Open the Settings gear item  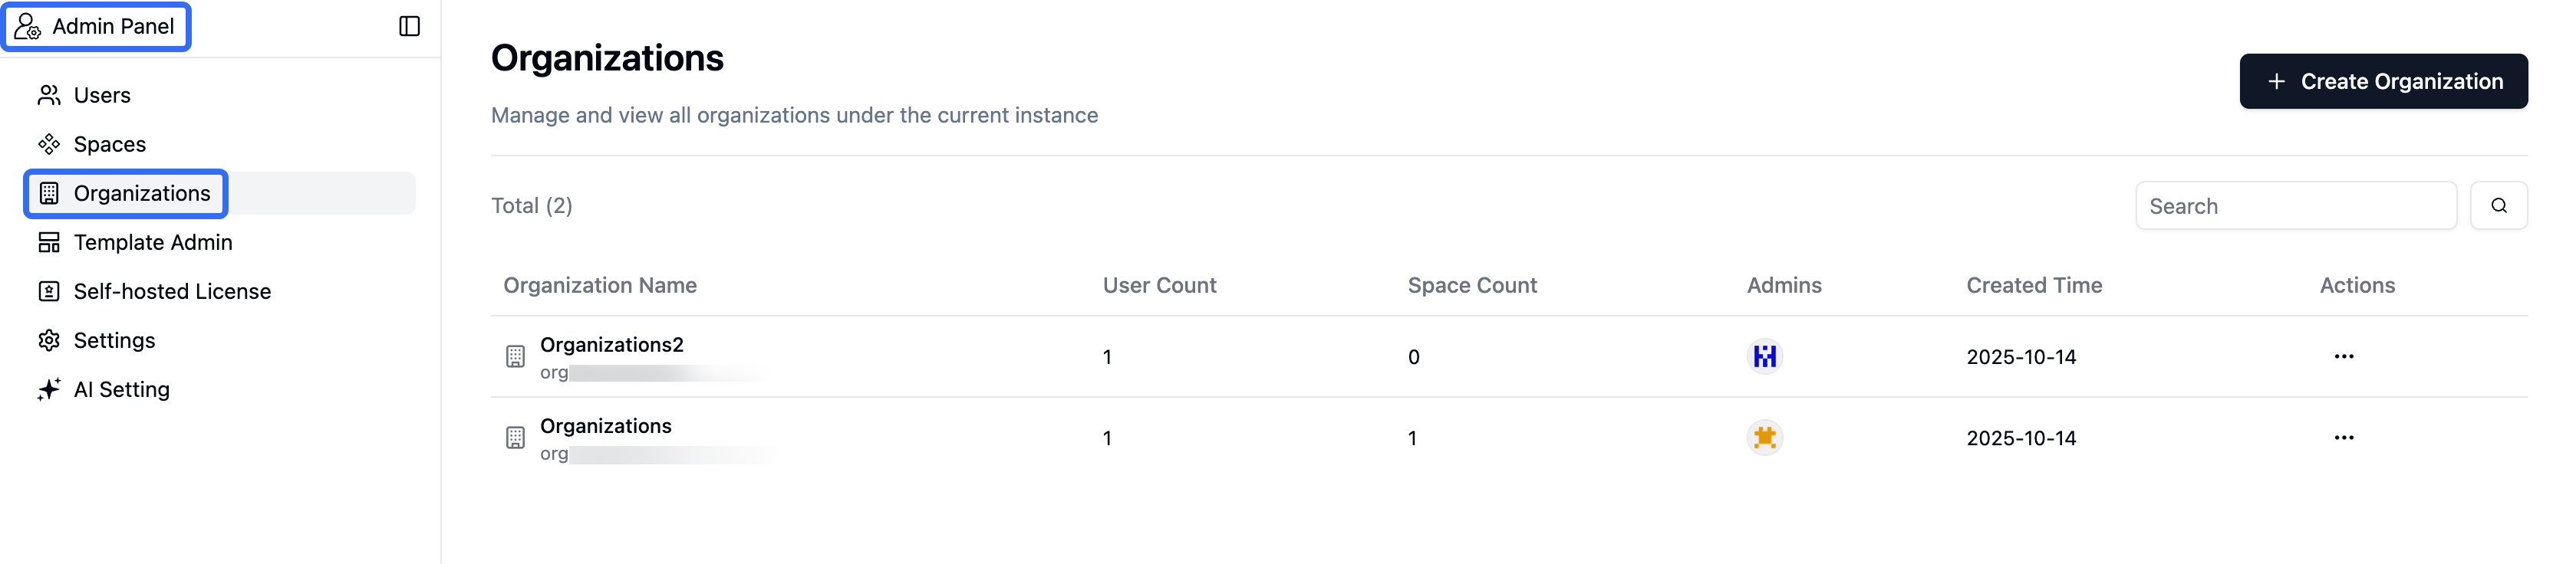tap(114, 340)
